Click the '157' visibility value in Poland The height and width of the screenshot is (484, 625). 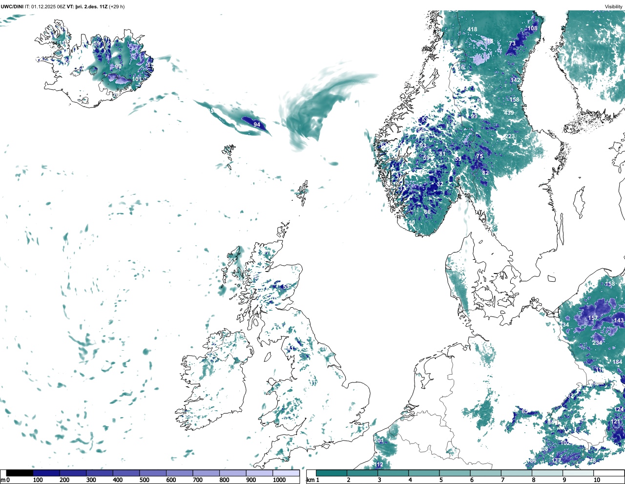[593, 318]
